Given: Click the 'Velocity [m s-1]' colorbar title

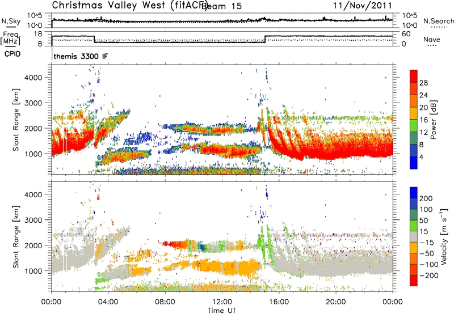Looking at the screenshot, I should (x=444, y=236).
